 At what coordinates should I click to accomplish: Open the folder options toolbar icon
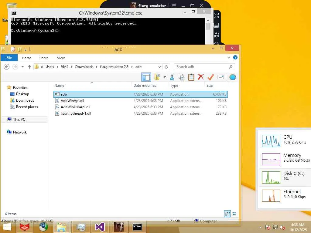click(x=158, y=77)
